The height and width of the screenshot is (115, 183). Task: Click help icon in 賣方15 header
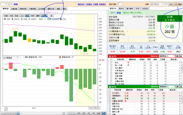[149, 87]
